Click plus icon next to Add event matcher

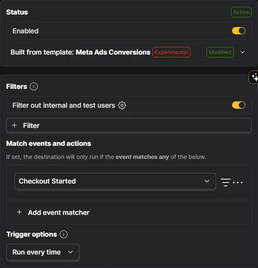[19, 212]
